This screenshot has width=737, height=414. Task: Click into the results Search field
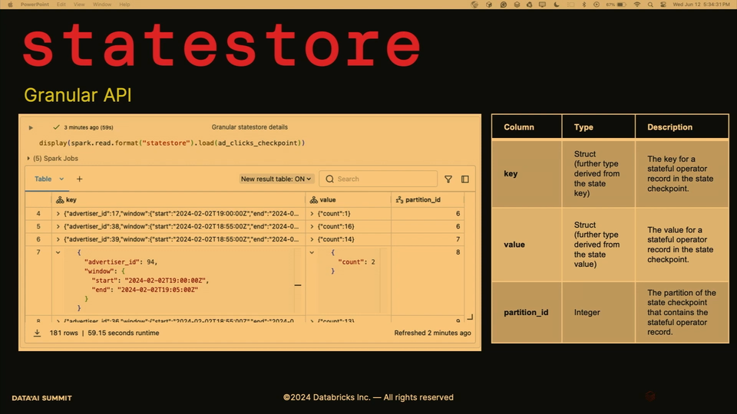(x=378, y=179)
